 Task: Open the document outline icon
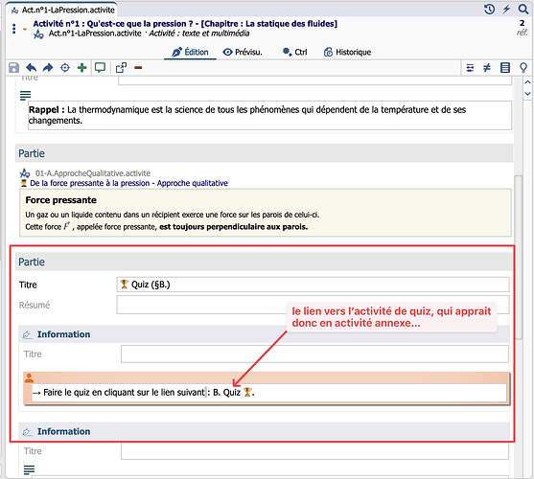point(505,68)
